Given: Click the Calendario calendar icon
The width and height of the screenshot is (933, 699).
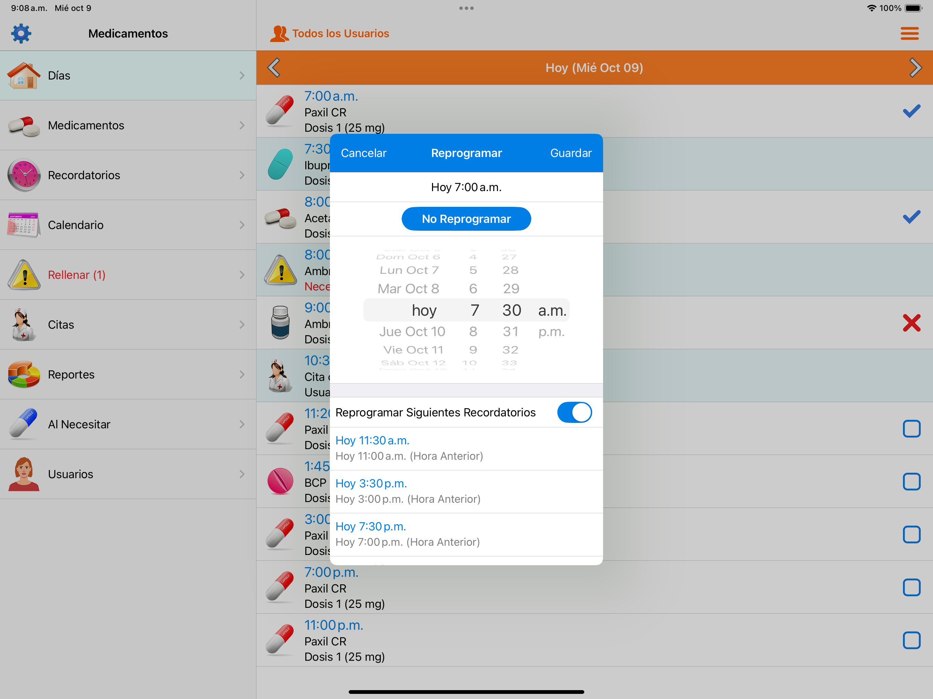Looking at the screenshot, I should click(24, 225).
